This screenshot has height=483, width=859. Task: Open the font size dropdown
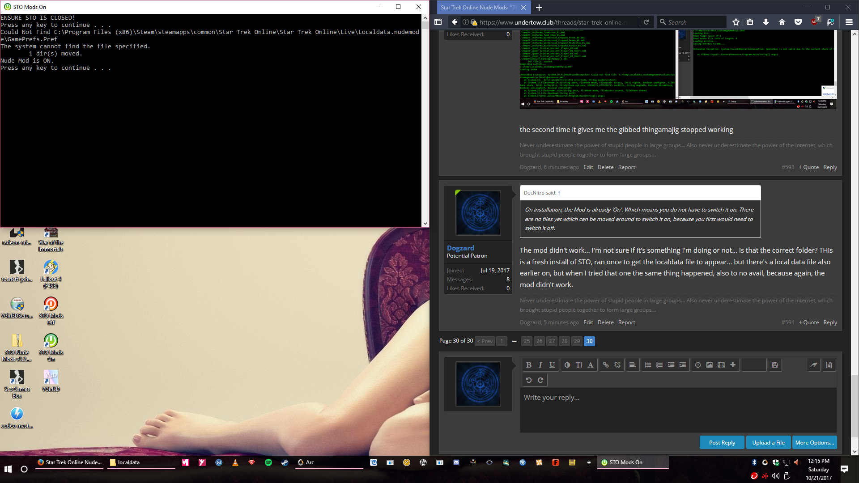coord(579,365)
